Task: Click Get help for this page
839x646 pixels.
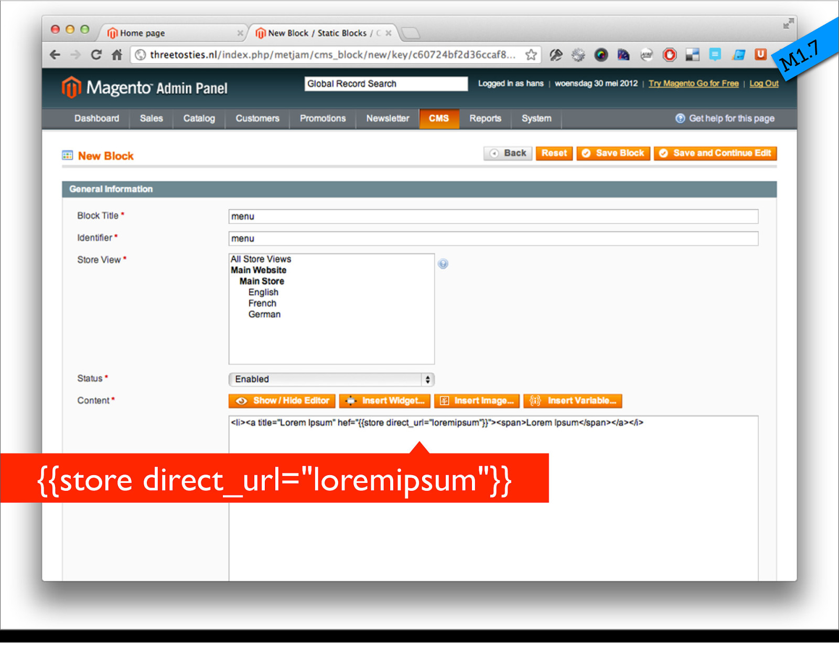Action: pos(725,119)
